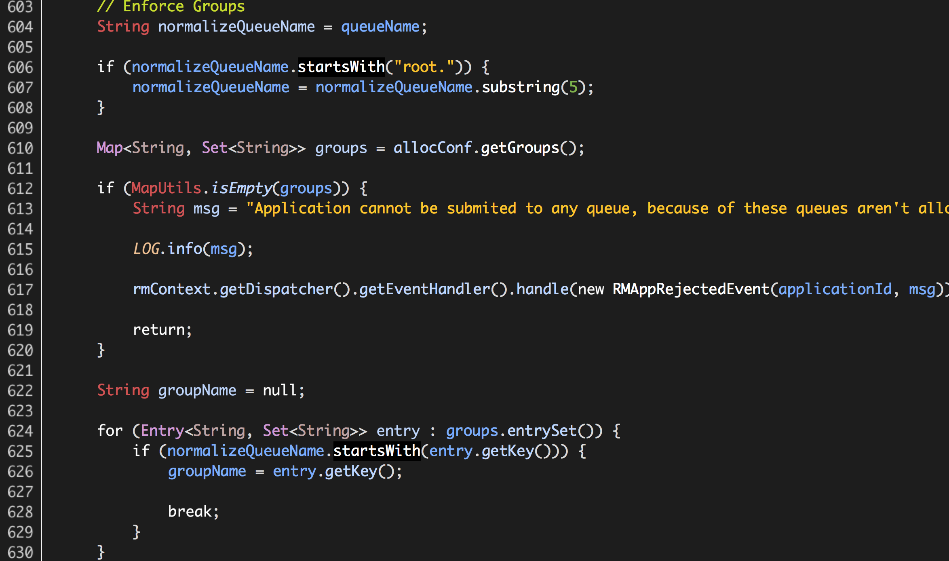This screenshot has height=561, width=949.
Task: Click allocConf variable on line 610
Action: coord(432,148)
